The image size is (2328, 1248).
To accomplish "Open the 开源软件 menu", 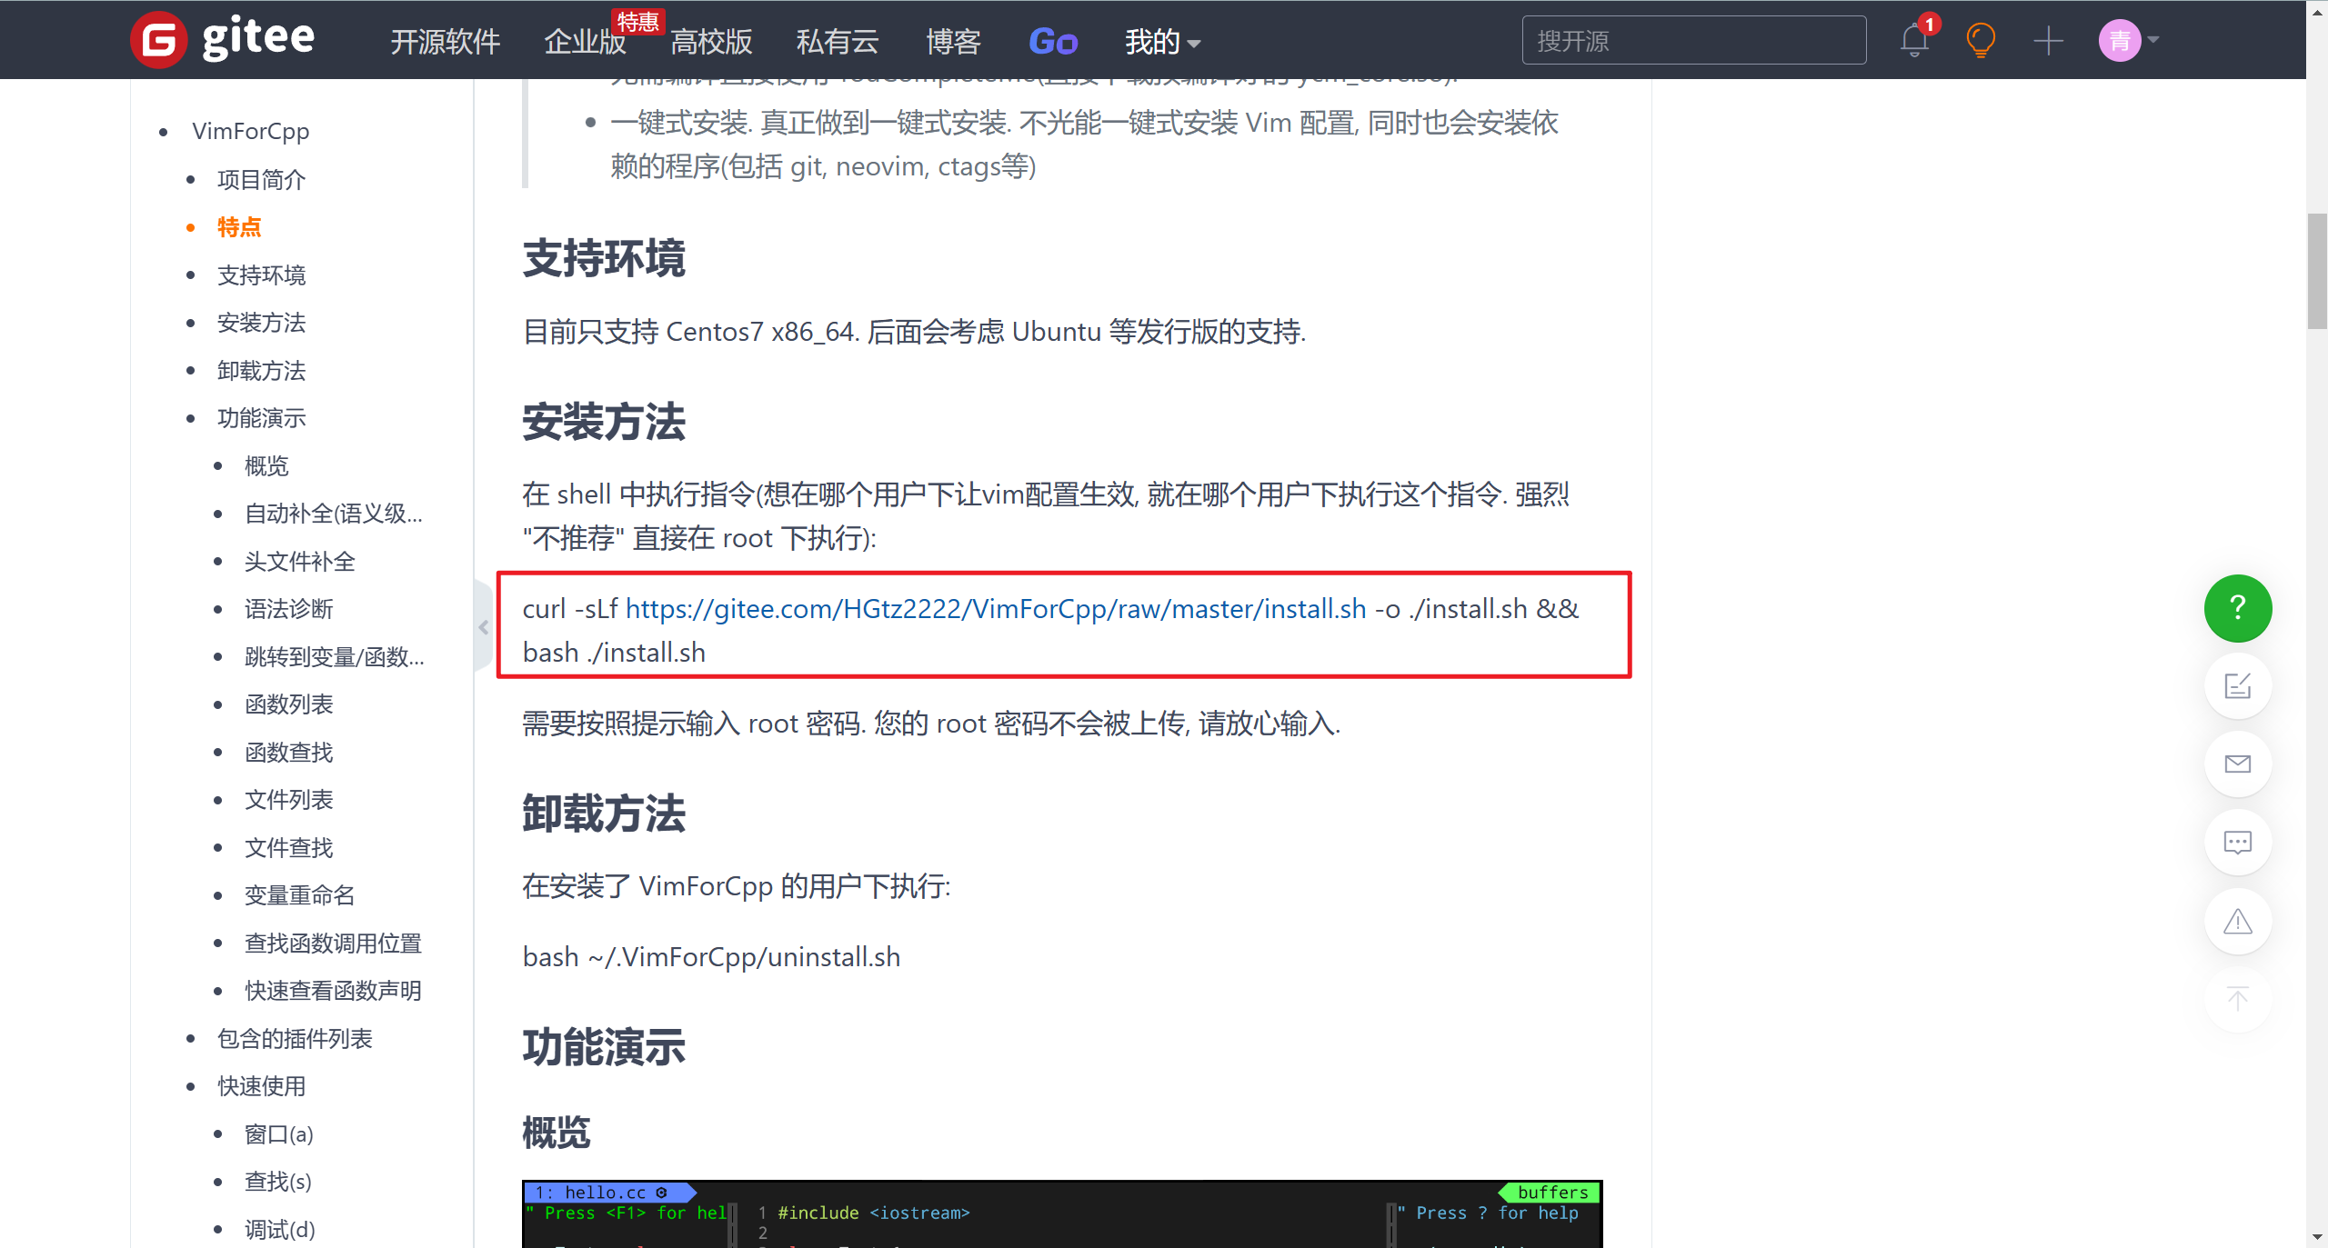I will 445,42.
